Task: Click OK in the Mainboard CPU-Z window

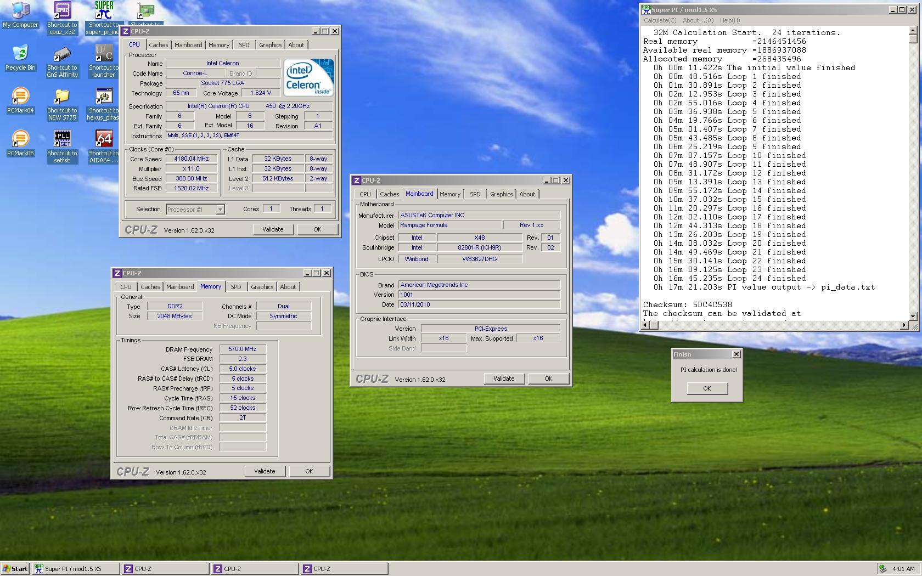Action: [x=548, y=379]
